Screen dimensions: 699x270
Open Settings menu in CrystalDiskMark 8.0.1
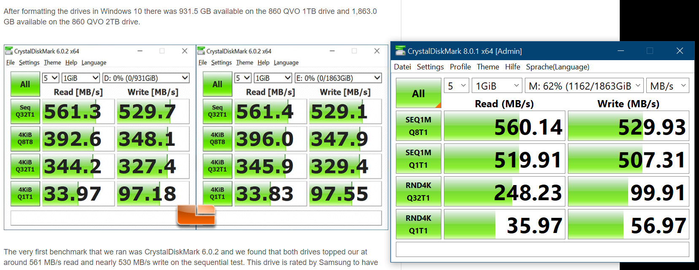tap(430, 67)
